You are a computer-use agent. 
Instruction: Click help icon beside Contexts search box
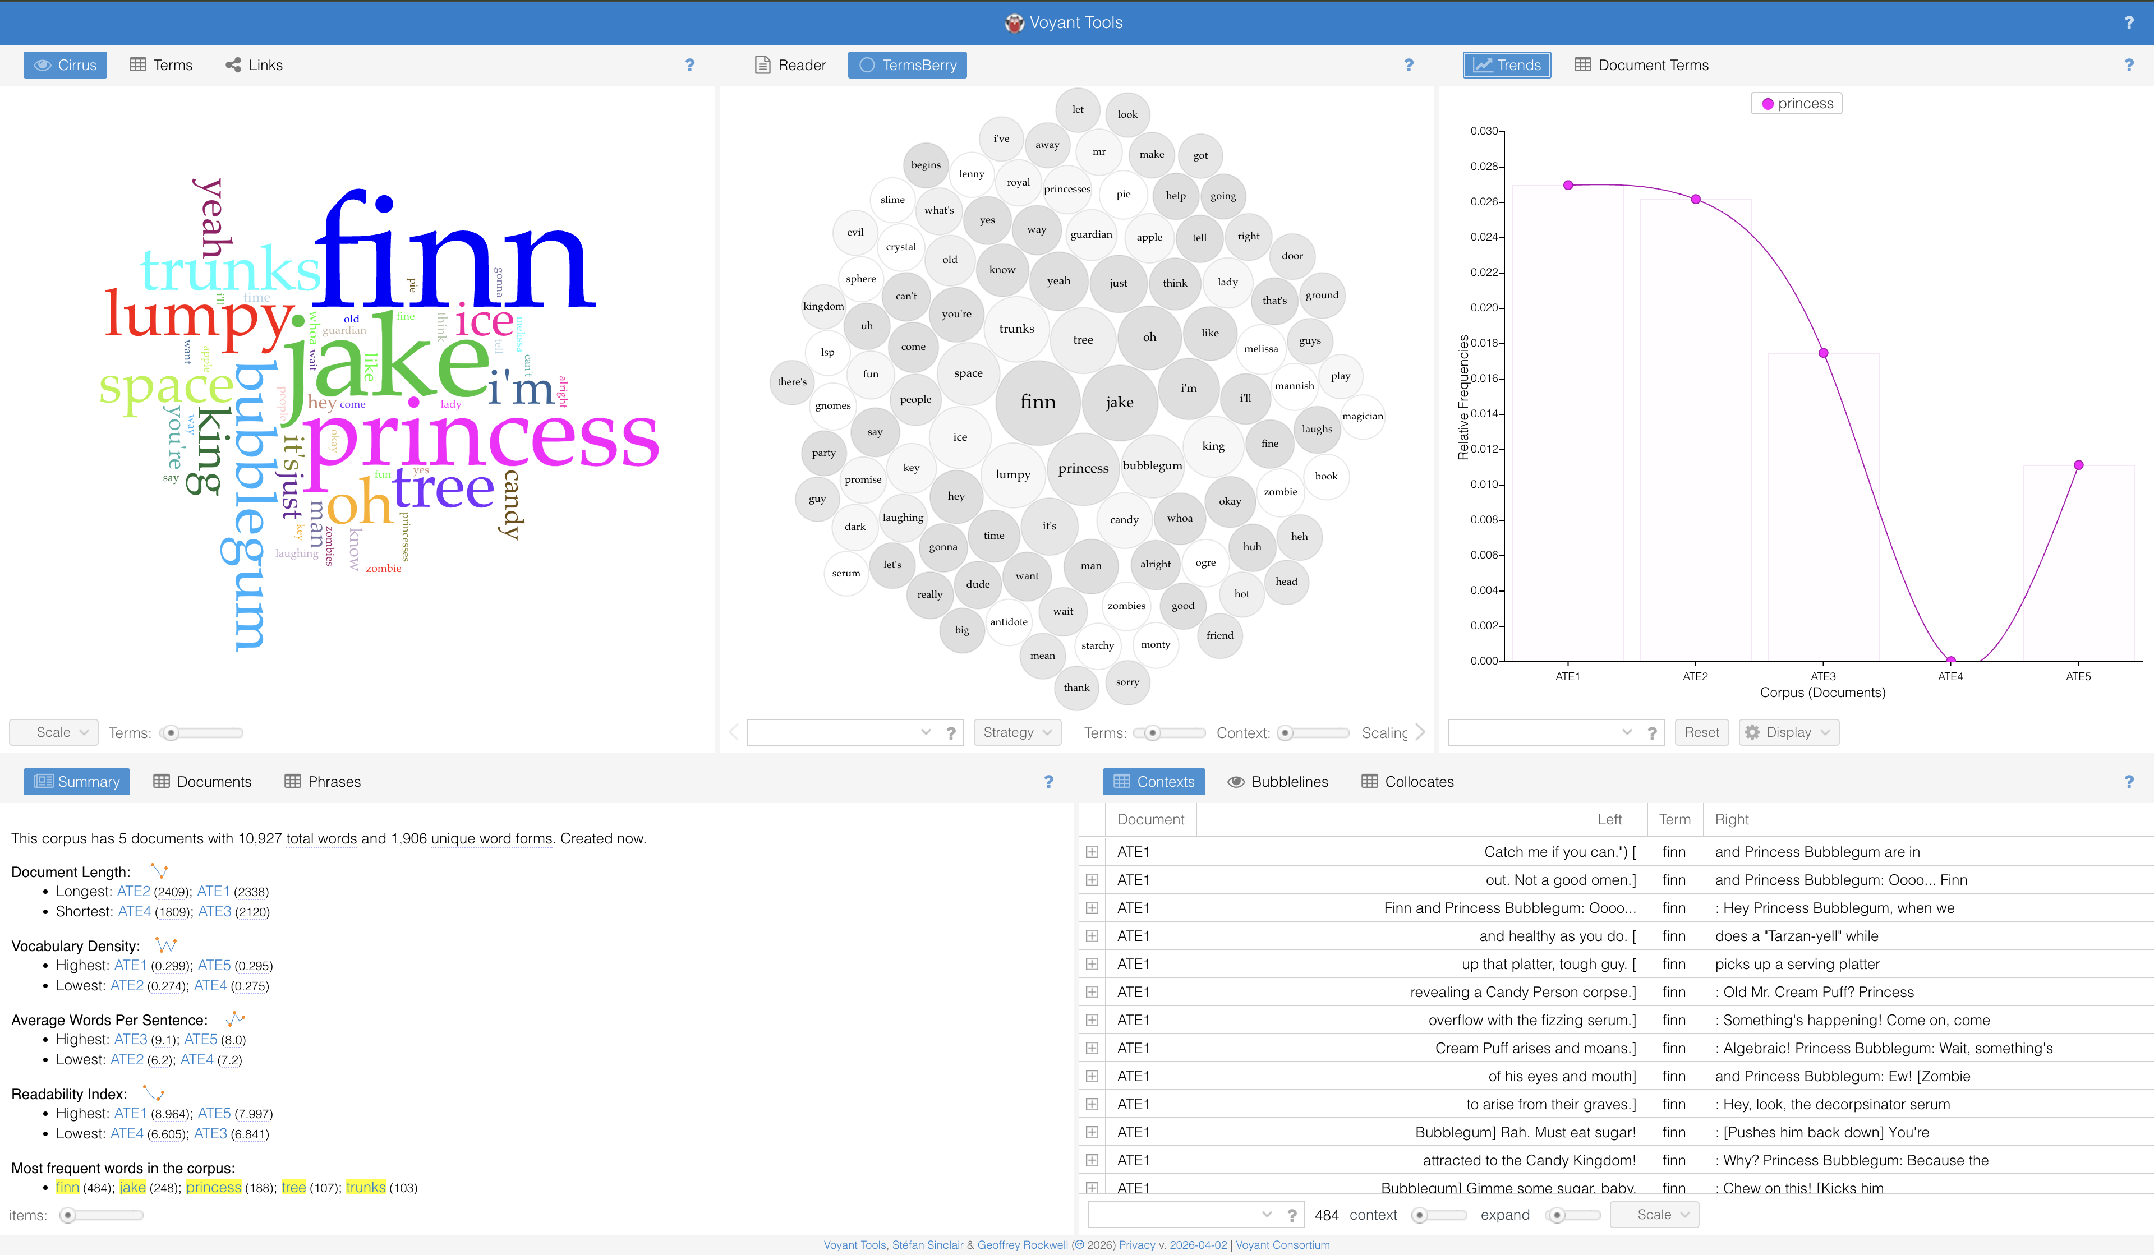(x=1291, y=1215)
